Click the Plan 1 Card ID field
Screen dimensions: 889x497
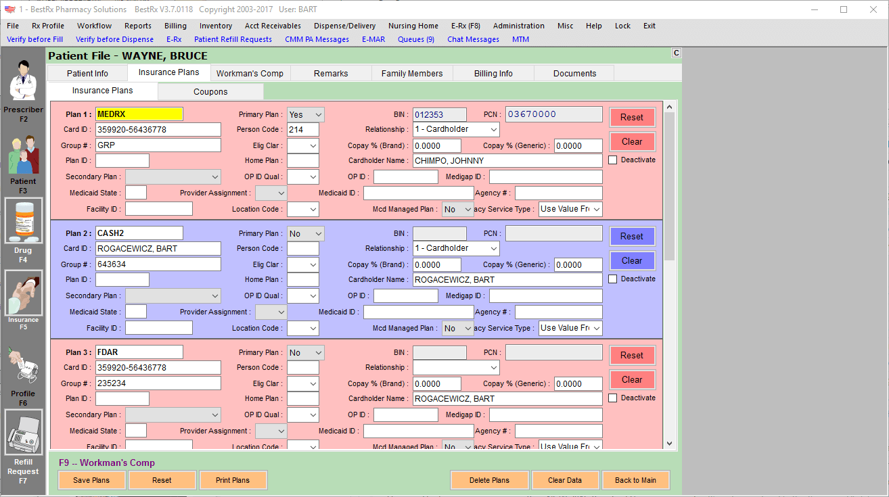(x=158, y=130)
